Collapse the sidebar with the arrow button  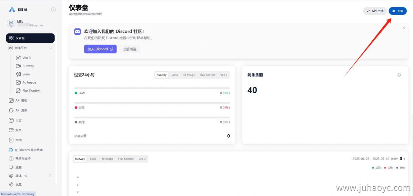tap(53, 10)
